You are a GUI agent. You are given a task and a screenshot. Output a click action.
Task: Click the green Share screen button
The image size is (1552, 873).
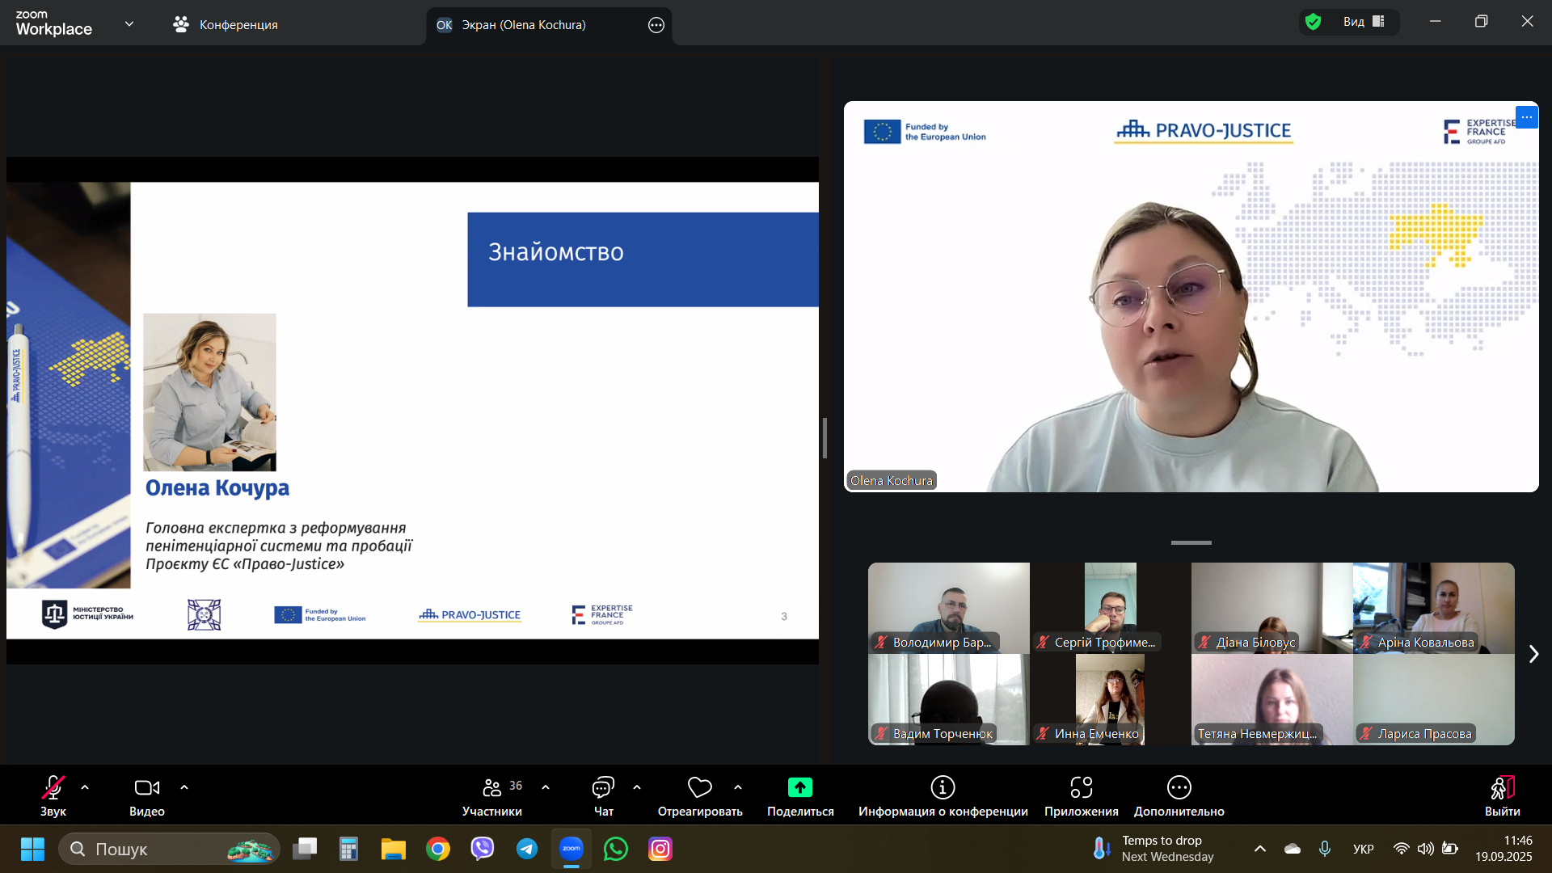(799, 788)
